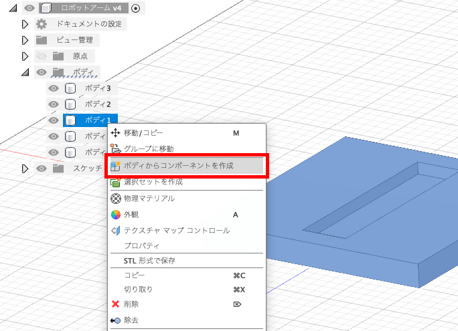This screenshot has height=331, width=458.
Task: Select the 原点 label
Action: (x=80, y=56)
